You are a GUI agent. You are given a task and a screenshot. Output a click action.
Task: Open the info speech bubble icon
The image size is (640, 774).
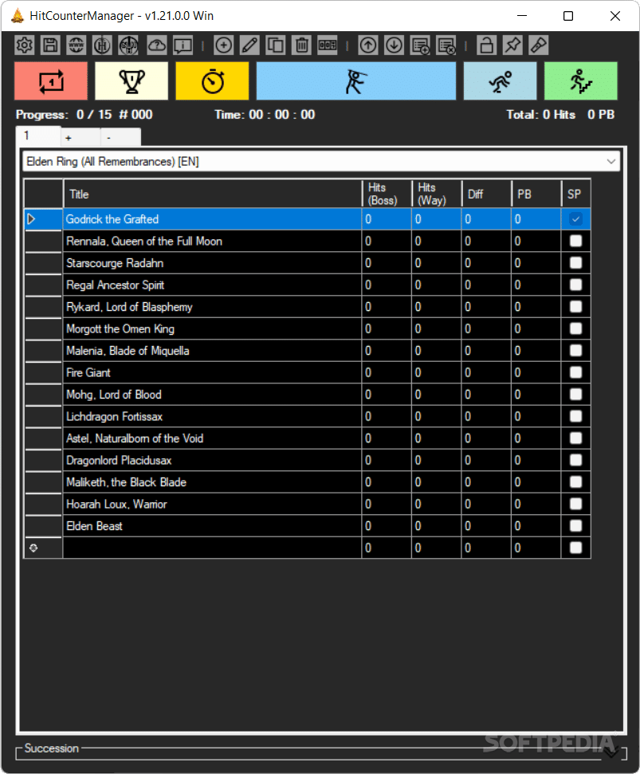183,45
